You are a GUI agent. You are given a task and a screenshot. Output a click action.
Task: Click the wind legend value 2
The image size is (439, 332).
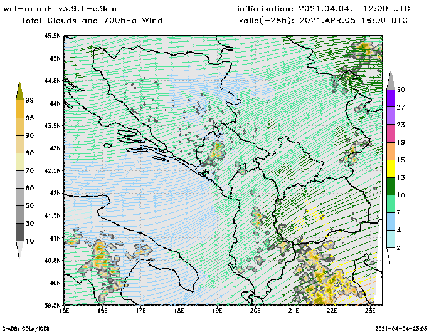(x=399, y=247)
